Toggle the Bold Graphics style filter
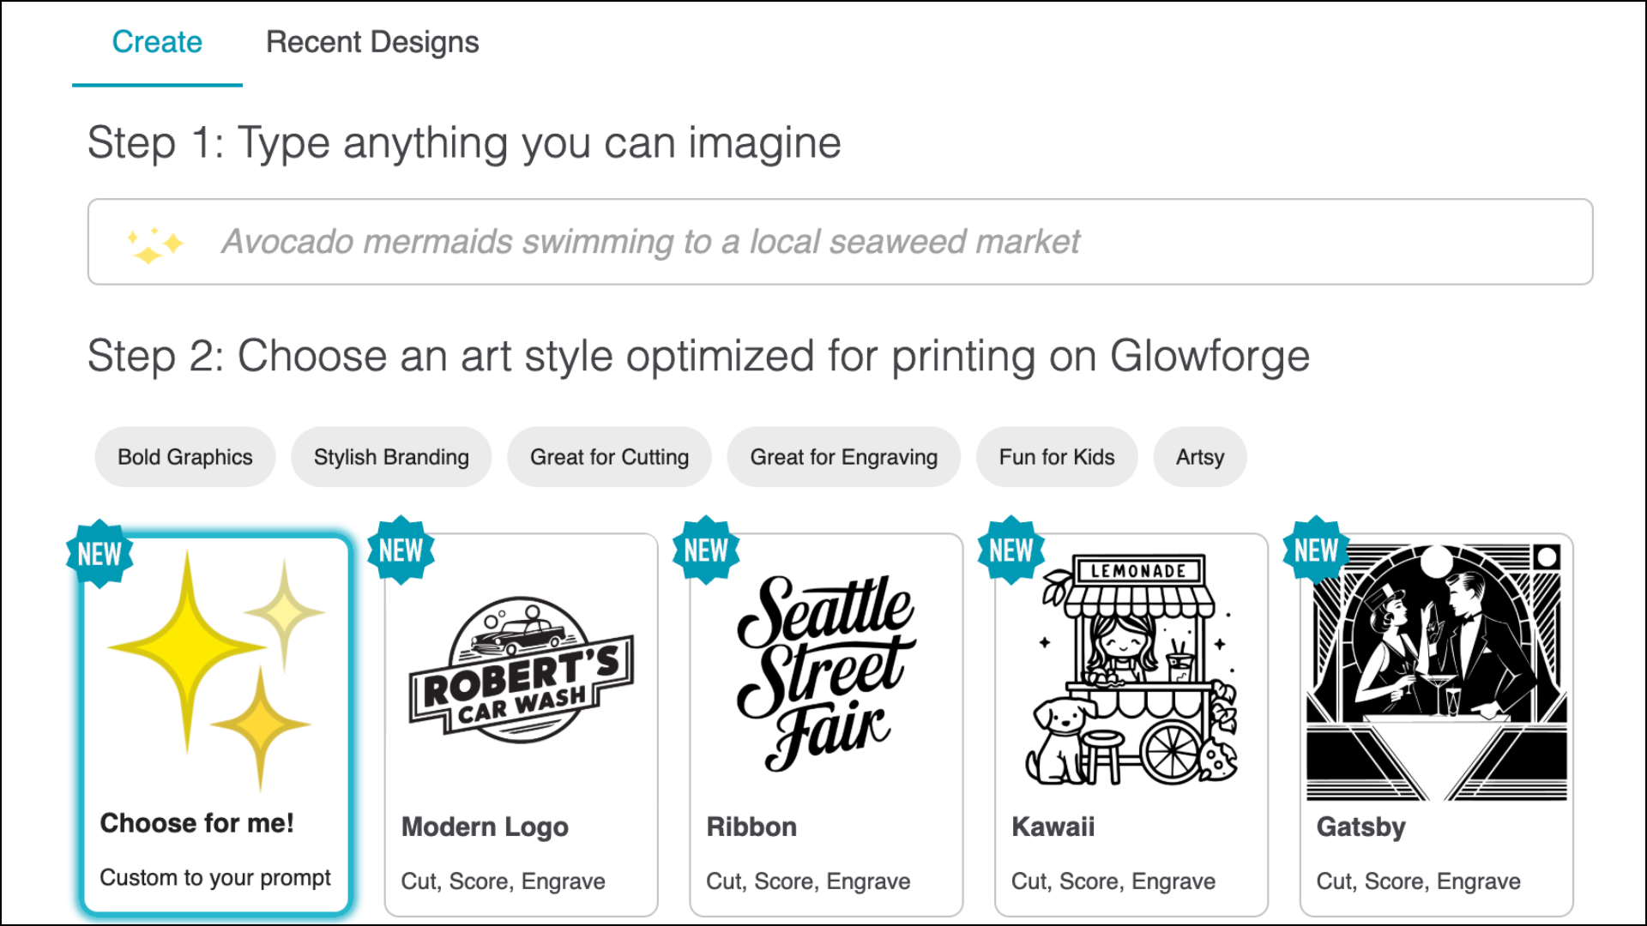The height and width of the screenshot is (926, 1647). 184,457
